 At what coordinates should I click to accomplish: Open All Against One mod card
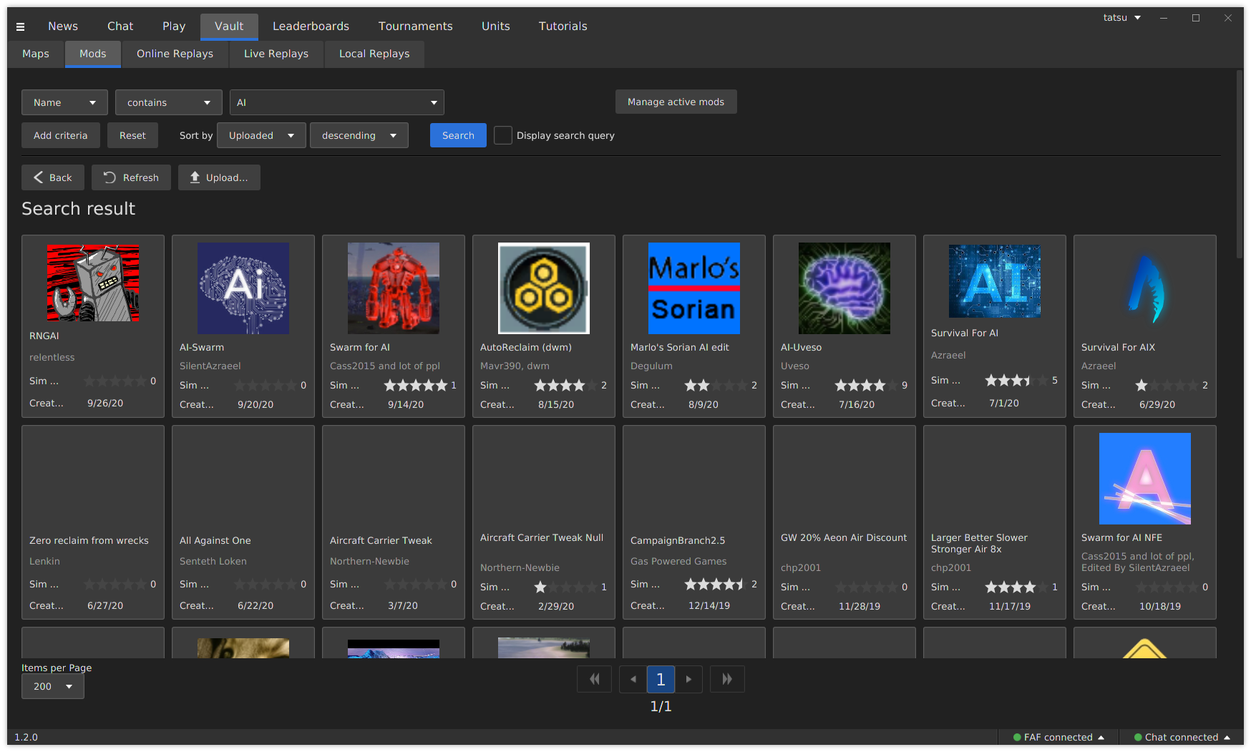[x=243, y=522]
